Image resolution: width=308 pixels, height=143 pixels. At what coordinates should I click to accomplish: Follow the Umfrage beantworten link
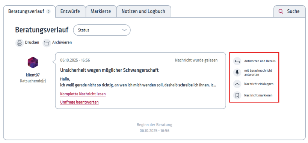[79, 102]
